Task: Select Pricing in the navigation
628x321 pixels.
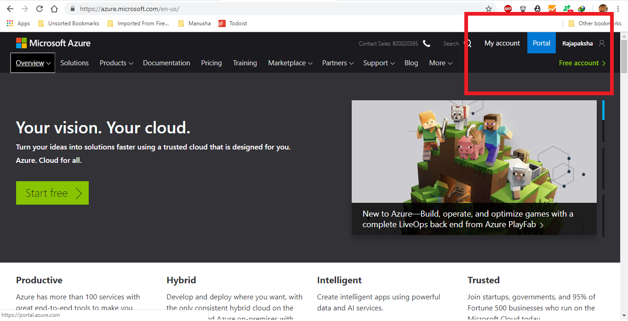Action: tap(211, 63)
